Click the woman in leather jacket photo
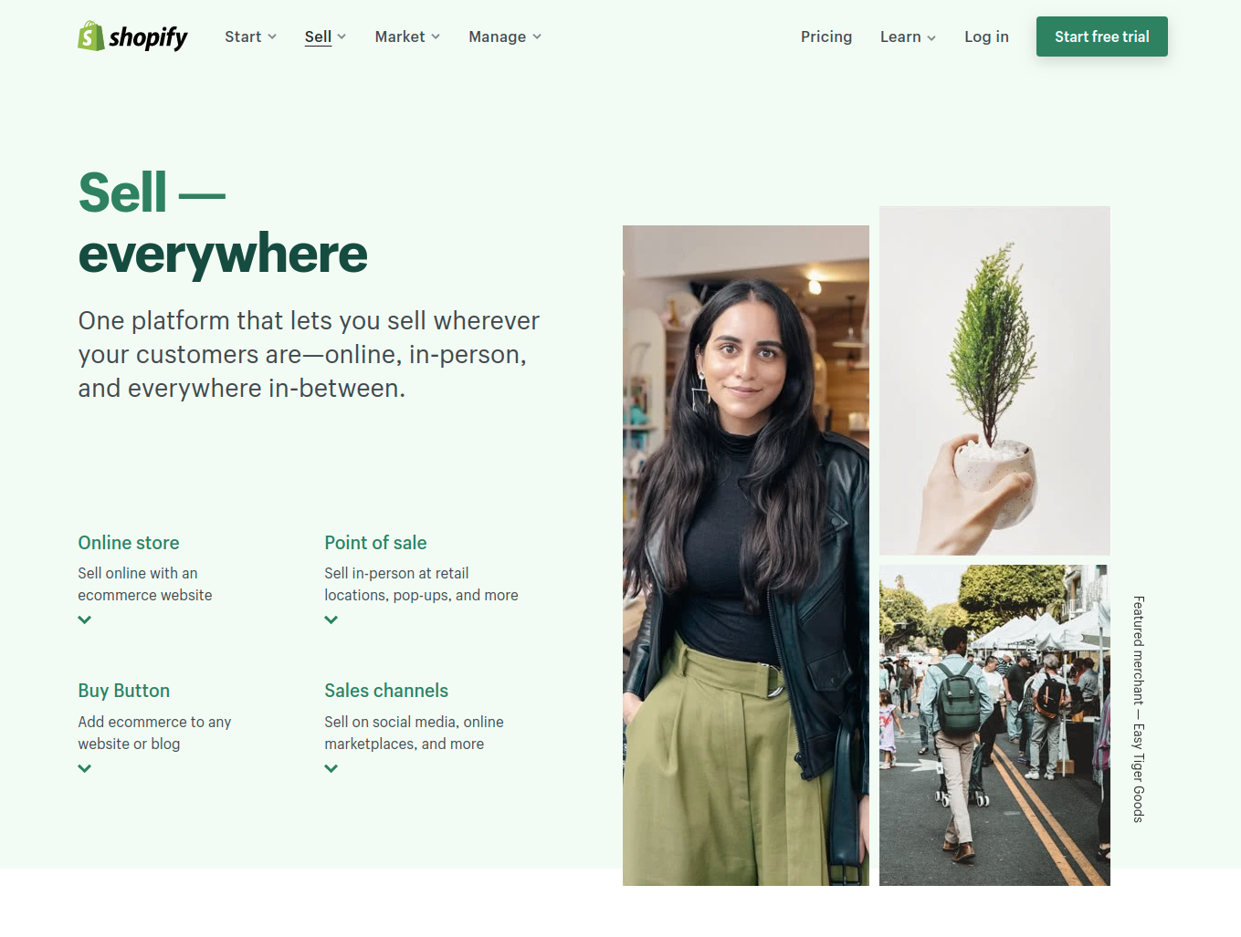The image size is (1241, 937). pyautogui.click(x=746, y=556)
